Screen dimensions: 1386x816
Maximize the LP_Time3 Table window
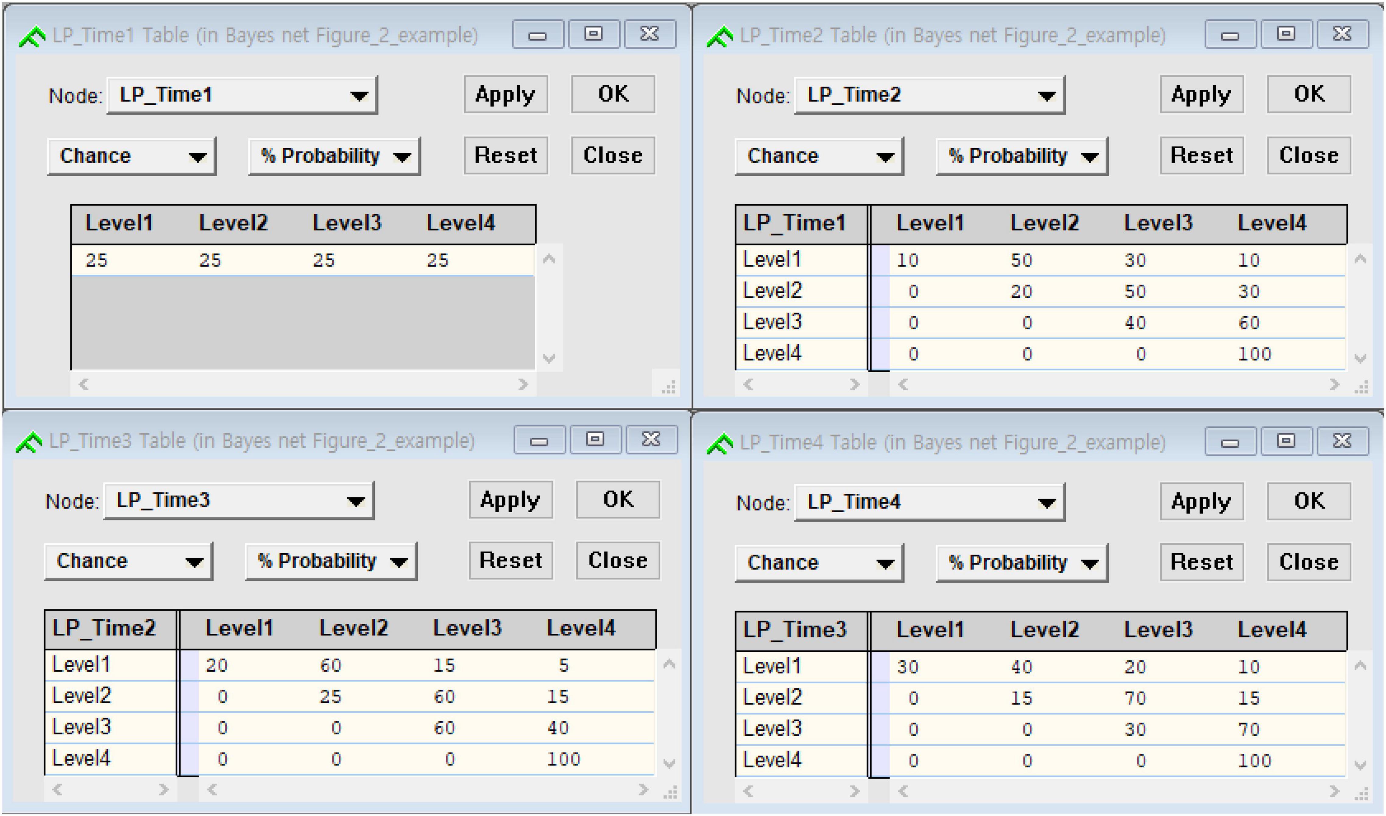[x=595, y=439]
